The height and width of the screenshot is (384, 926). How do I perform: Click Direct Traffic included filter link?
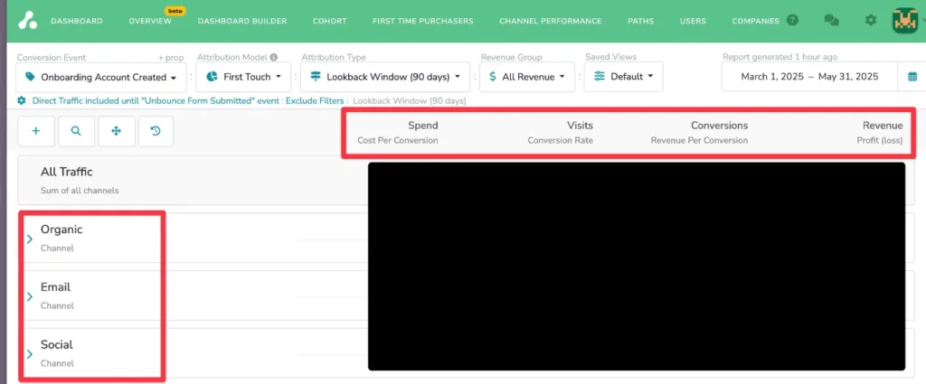(156, 101)
